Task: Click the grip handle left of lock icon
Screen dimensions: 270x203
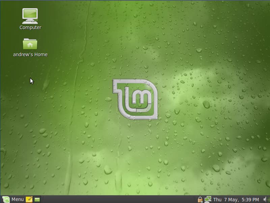Action: click(x=195, y=199)
